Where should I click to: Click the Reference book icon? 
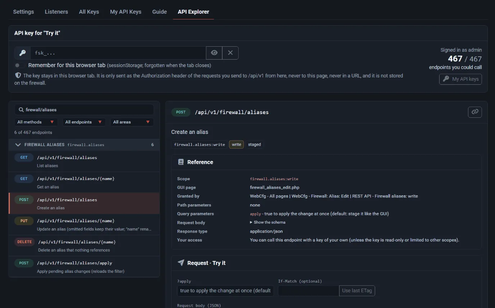pyautogui.click(x=181, y=162)
